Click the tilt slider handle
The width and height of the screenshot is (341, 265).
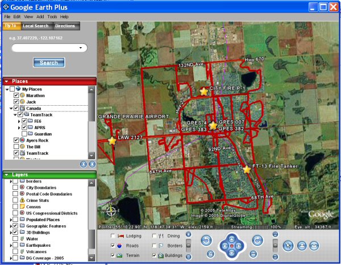click(275, 245)
